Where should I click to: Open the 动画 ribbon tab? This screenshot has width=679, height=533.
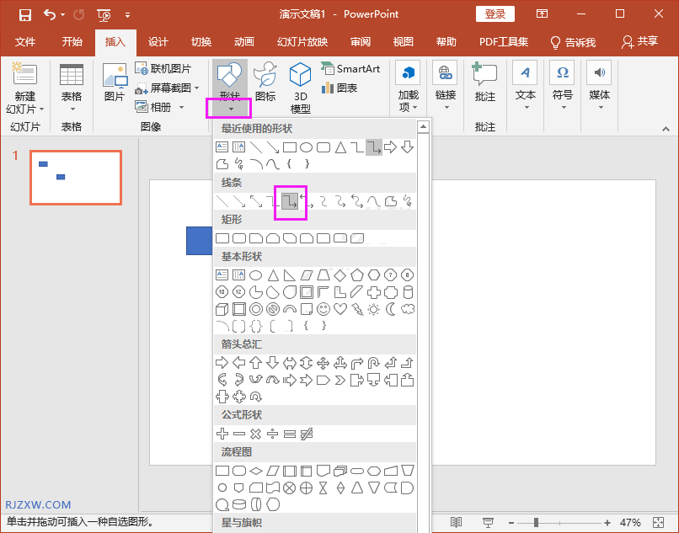[244, 42]
